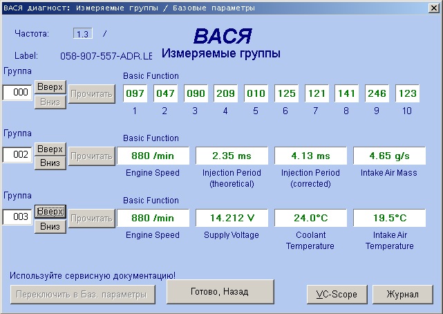Focus the group 002 number field

pos(17,155)
